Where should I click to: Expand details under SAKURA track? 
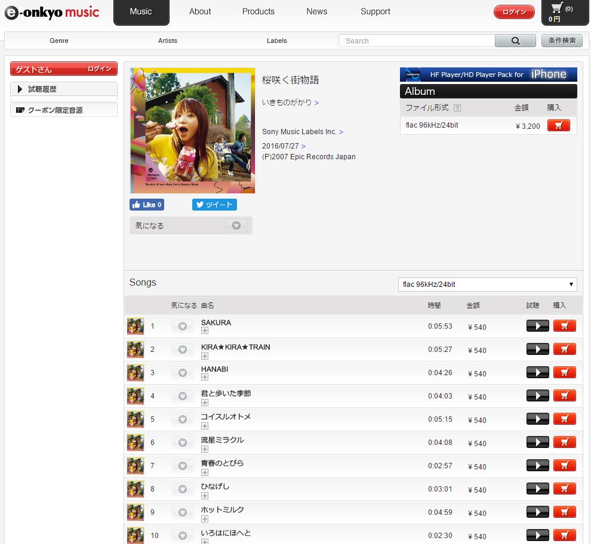[205, 331]
